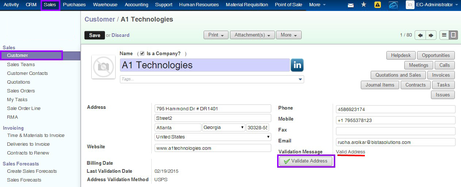The height and width of the screenshot is (187, 461).
Task: Open the Tasks button
Action: tap(443, 85)
